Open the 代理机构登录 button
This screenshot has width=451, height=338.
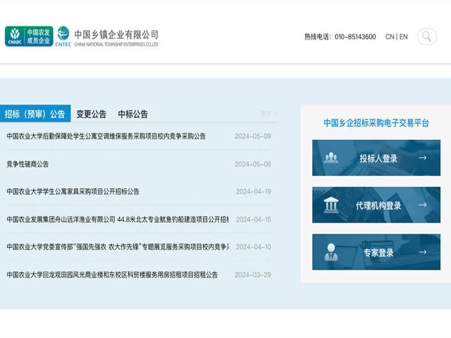coord(376,205)
